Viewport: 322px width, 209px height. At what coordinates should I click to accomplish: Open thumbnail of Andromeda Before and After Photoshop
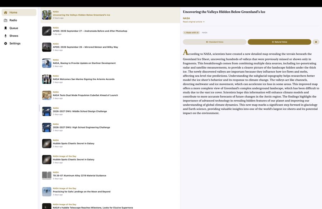coord(47,31)
